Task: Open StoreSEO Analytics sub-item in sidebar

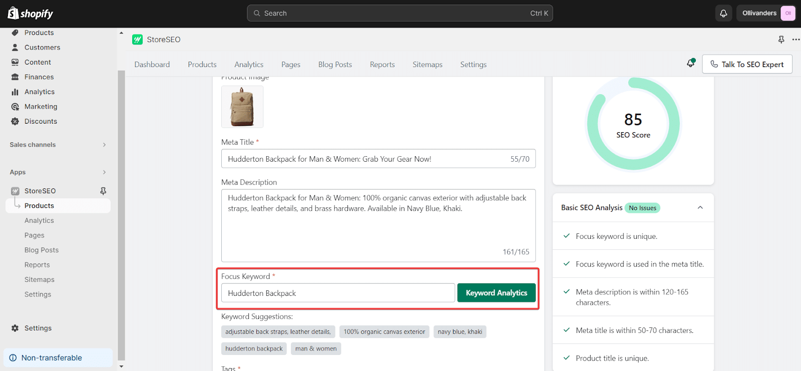Action: [39, 220]
